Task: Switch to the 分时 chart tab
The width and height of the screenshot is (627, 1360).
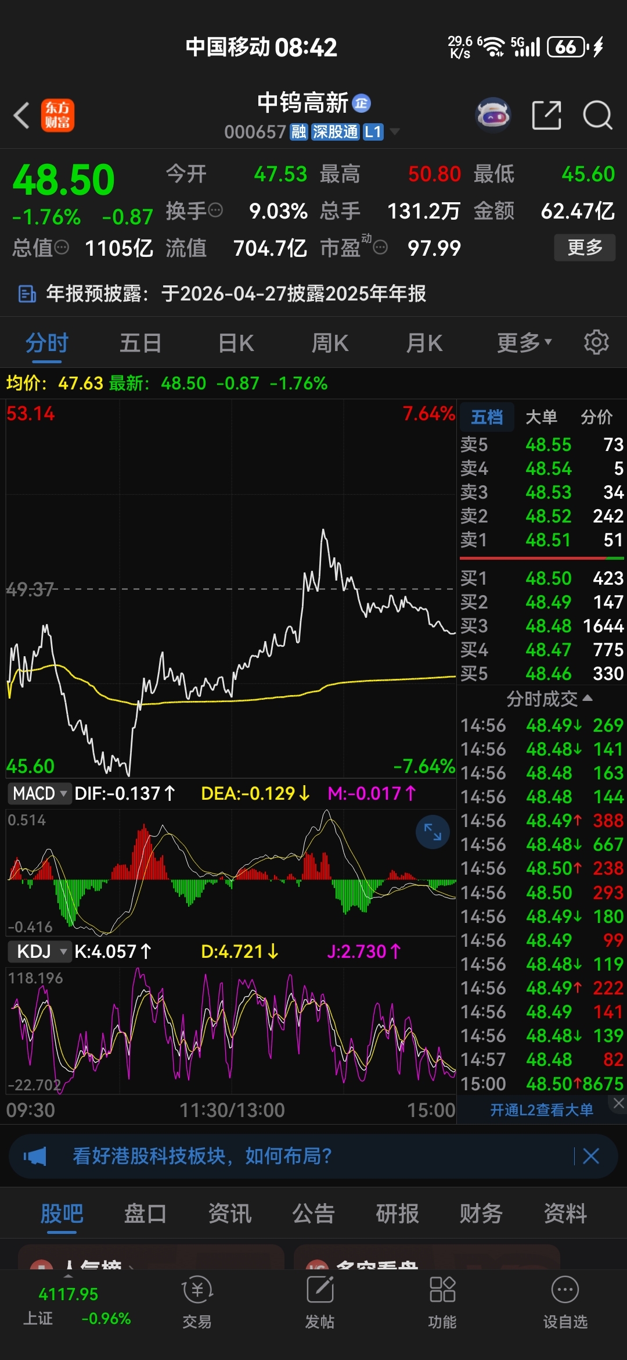Action: click(x=47, y=342)
